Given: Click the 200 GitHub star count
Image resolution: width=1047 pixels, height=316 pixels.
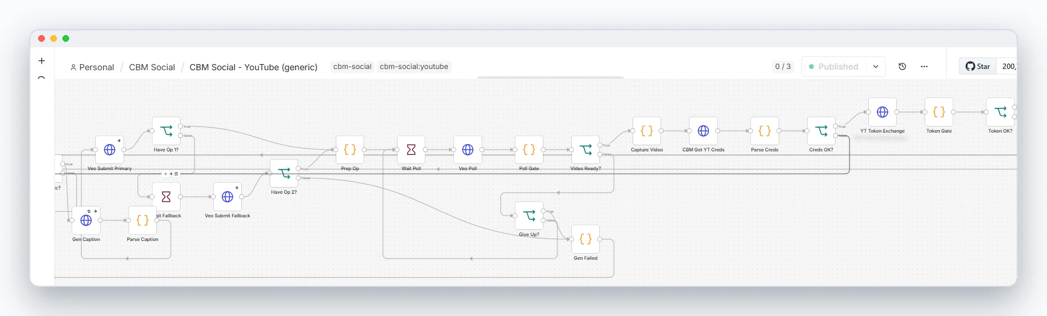Looking at the screenshot, I should coord(1008,67).
